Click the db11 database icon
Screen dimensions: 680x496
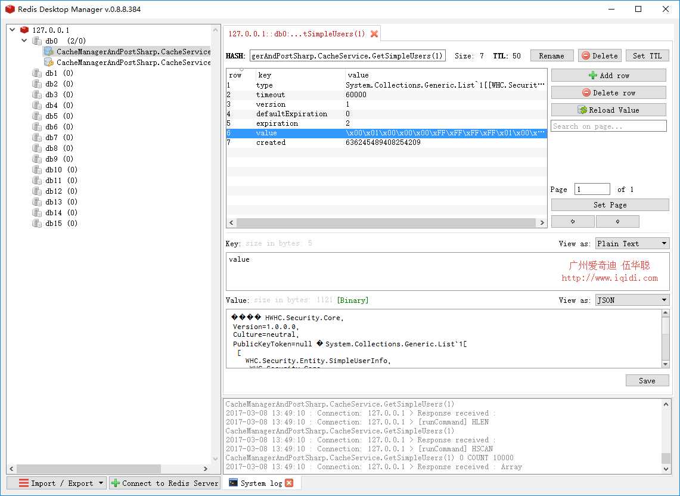click(38, 181)
